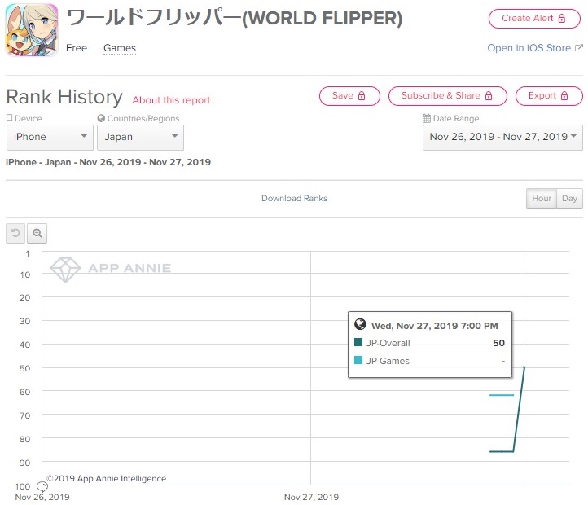Screen dimensions: 588x505
Task: Open the Games category link
Action: click(x=120, y=48)
